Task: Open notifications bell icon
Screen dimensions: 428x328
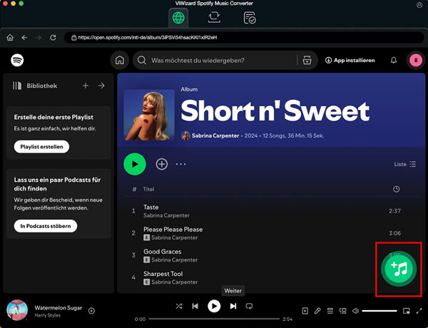Action: (393, 61)
